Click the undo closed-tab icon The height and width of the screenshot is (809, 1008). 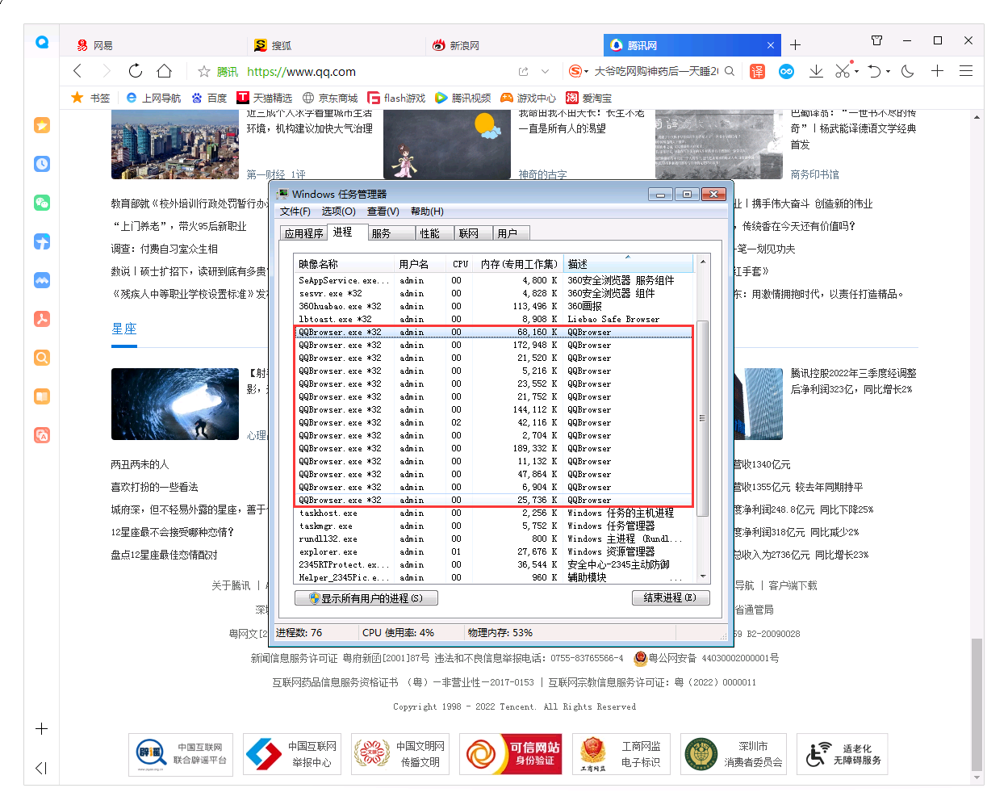[874, 71]
